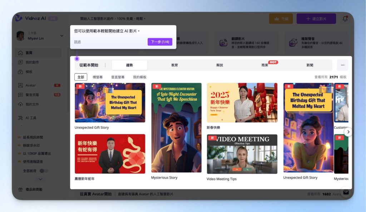366x212 pixels.
Task: Click the 從範本開始 heading
Action: coord(89,65)
